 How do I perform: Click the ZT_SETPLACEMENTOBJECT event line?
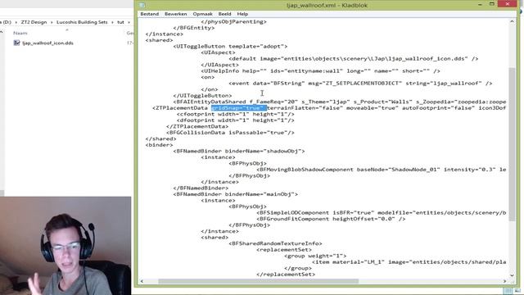[x=360, y=84]
